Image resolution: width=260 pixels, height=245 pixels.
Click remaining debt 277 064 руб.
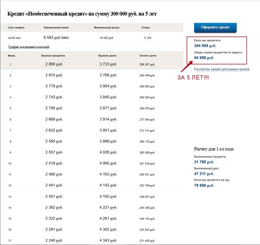[x=147, y=120]
